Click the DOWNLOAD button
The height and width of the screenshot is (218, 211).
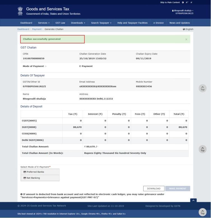[x=154, y=189]
